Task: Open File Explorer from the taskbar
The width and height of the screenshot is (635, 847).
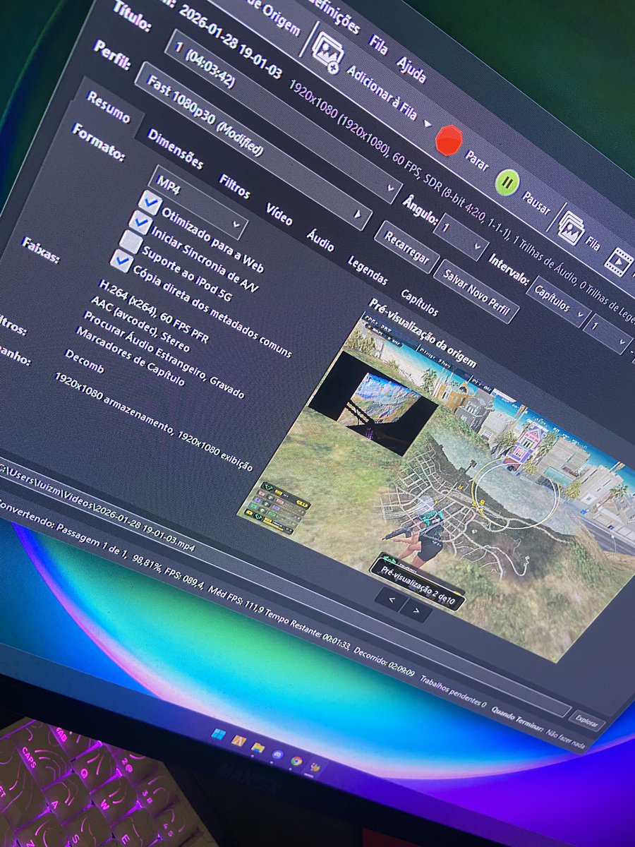Action: [x=258, y=748]
